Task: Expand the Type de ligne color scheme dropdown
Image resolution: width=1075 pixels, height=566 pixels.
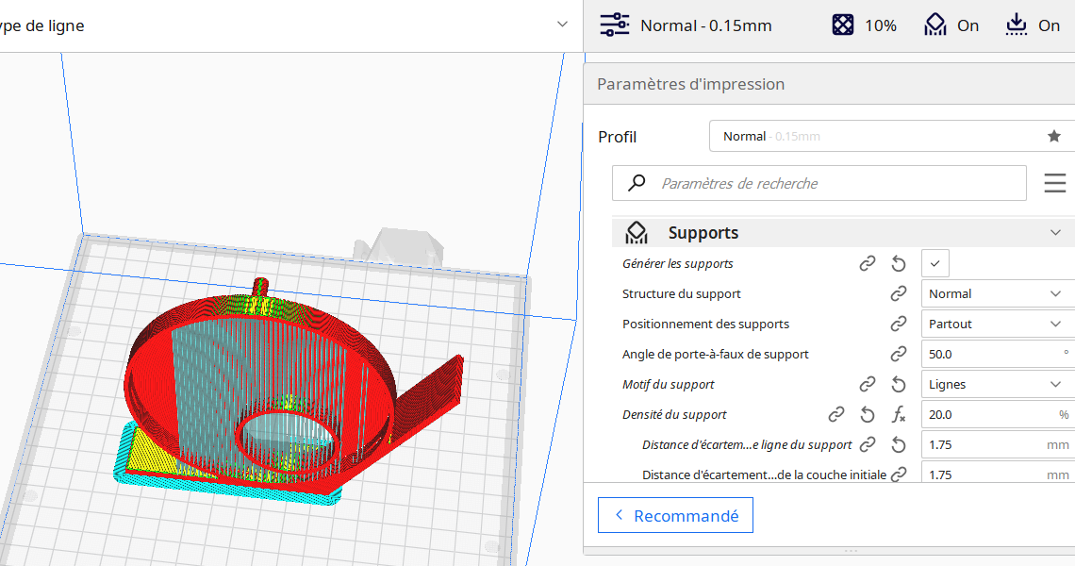Action: coord(562,25)
